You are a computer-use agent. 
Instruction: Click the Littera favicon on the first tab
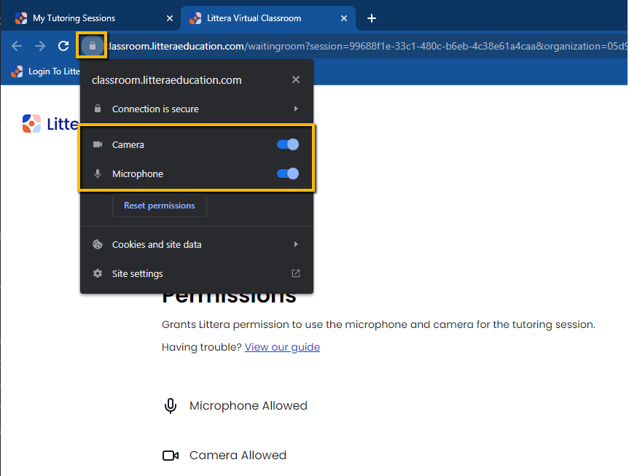coord(21,18)
